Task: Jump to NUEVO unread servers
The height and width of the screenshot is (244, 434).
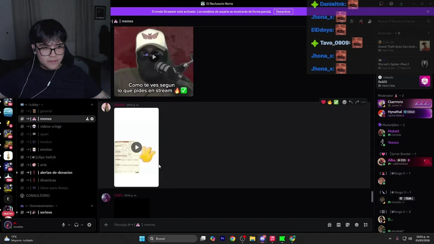Action: coord(8,213)
